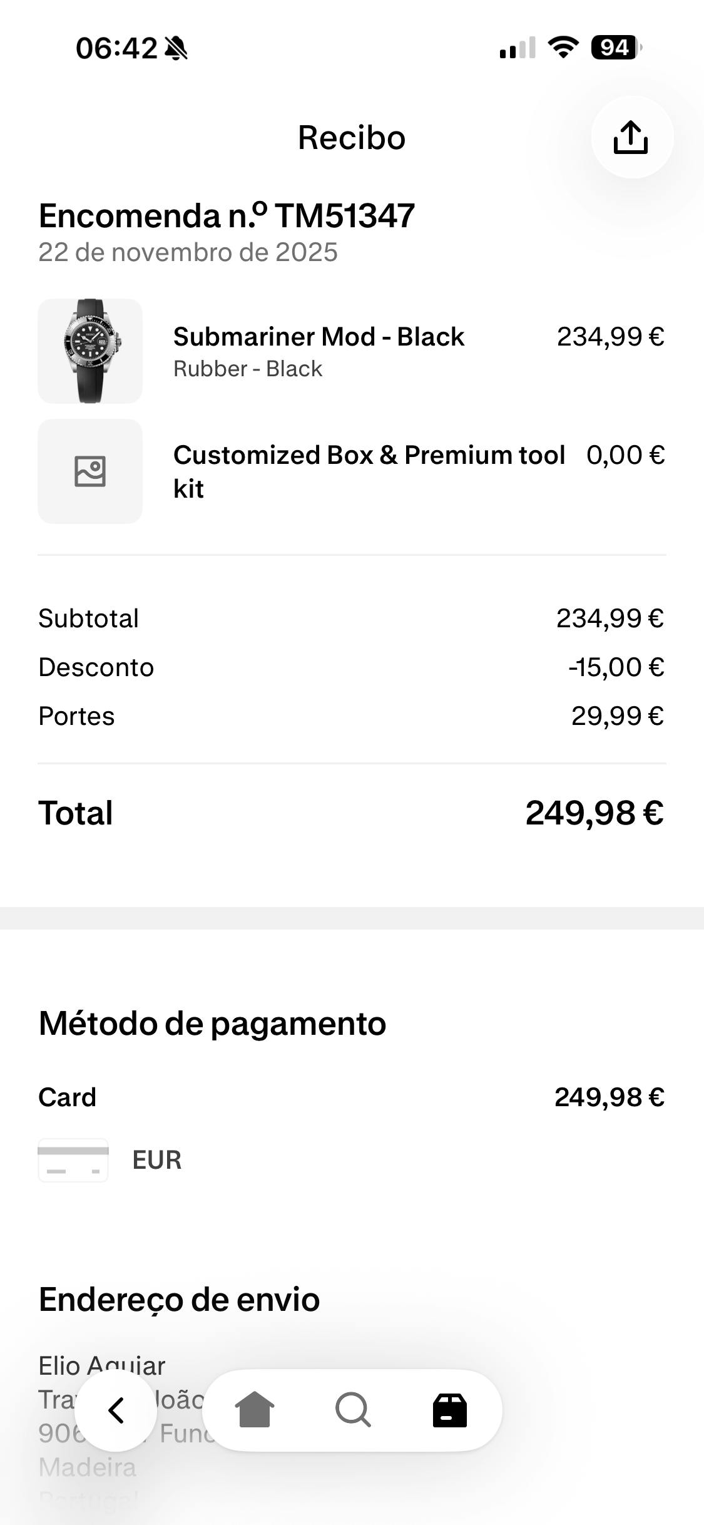704x1525 pixels.
Task: Tap the Submariner Mod - Black title
Action: [319, 337]
